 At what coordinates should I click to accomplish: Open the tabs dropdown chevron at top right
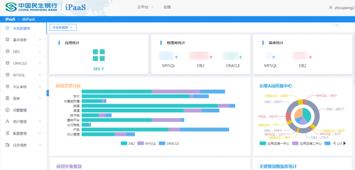pos(337,25)
